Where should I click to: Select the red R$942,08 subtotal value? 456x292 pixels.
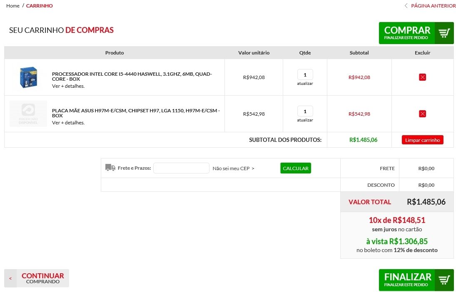point(359,77)
